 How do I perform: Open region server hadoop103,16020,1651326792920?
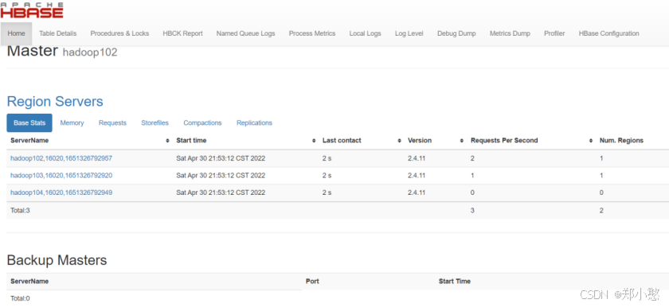61,176
